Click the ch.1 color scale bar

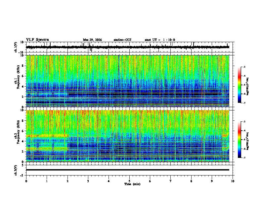[240, 85]
